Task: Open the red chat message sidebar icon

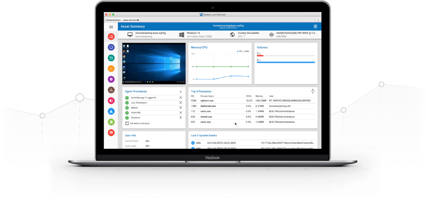Action: click(x=111, y=133)
